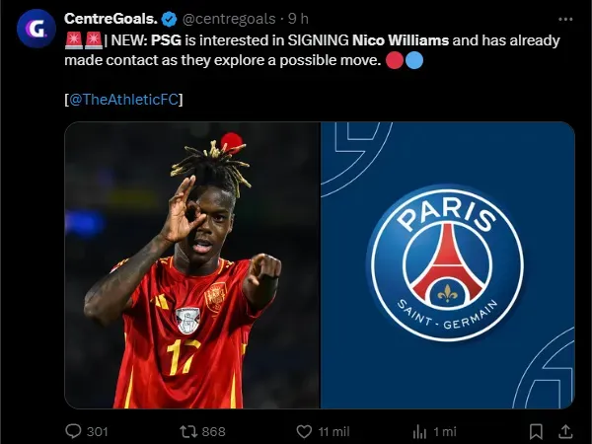The height and width of the screenshot is (444, 592).
Task: Like the tweet with heart icon
Action: tap(304, 431)
